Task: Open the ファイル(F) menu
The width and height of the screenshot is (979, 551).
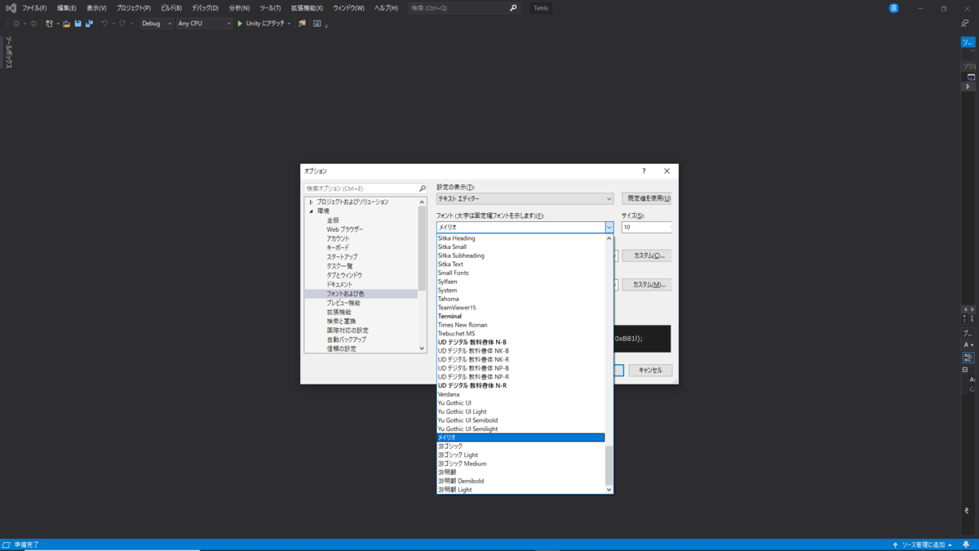Action: (34, 8)
